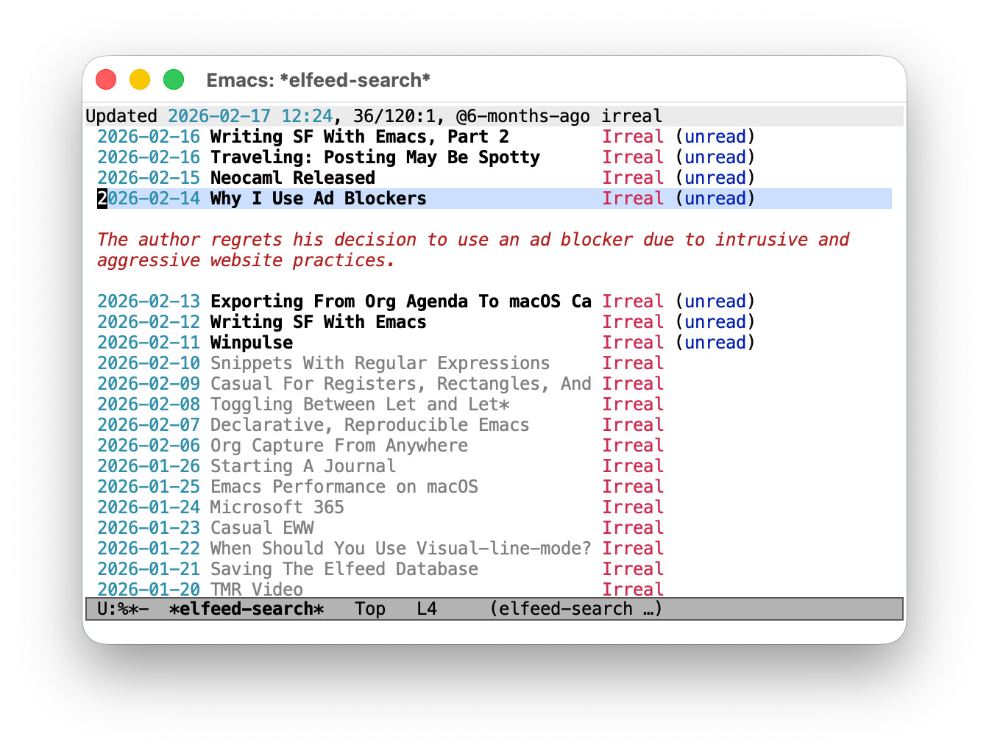Click the cursor block on the highlighted entry date

coord(101,198)
